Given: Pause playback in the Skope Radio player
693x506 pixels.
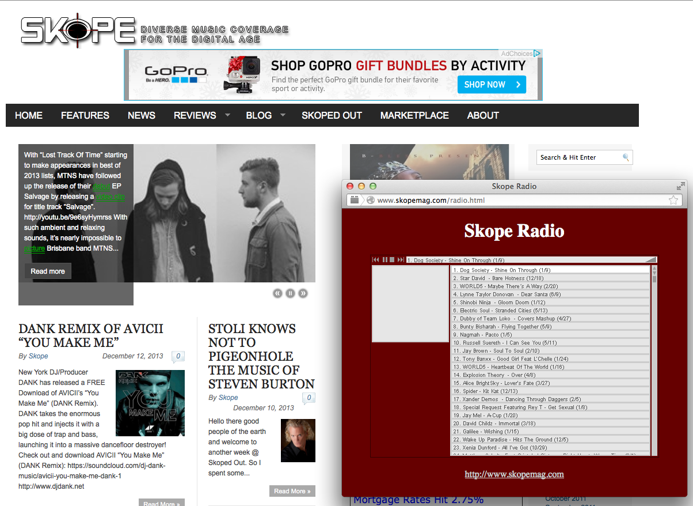Looking at the screenshot, I should (384, 260).
